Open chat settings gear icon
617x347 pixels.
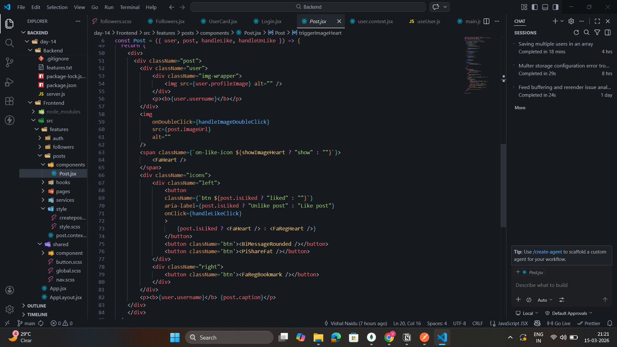pyautogui.click(x=572, y=21)
